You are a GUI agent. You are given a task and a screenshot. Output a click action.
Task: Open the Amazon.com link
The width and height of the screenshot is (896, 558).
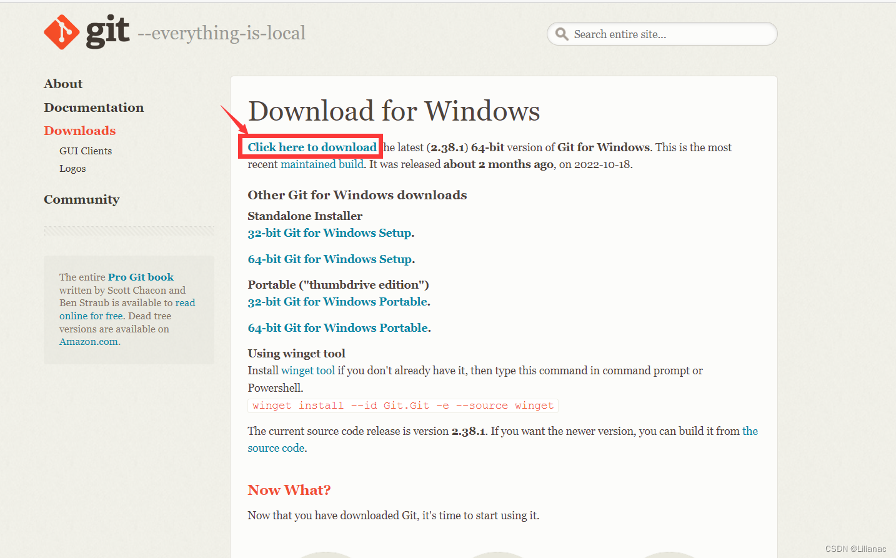pyautogui.click(x=89, y=342)
